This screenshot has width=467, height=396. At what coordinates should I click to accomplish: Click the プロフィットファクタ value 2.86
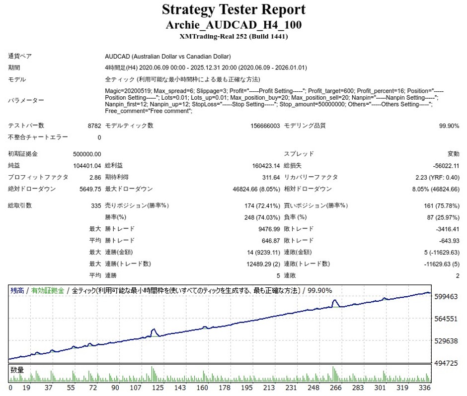94,177
